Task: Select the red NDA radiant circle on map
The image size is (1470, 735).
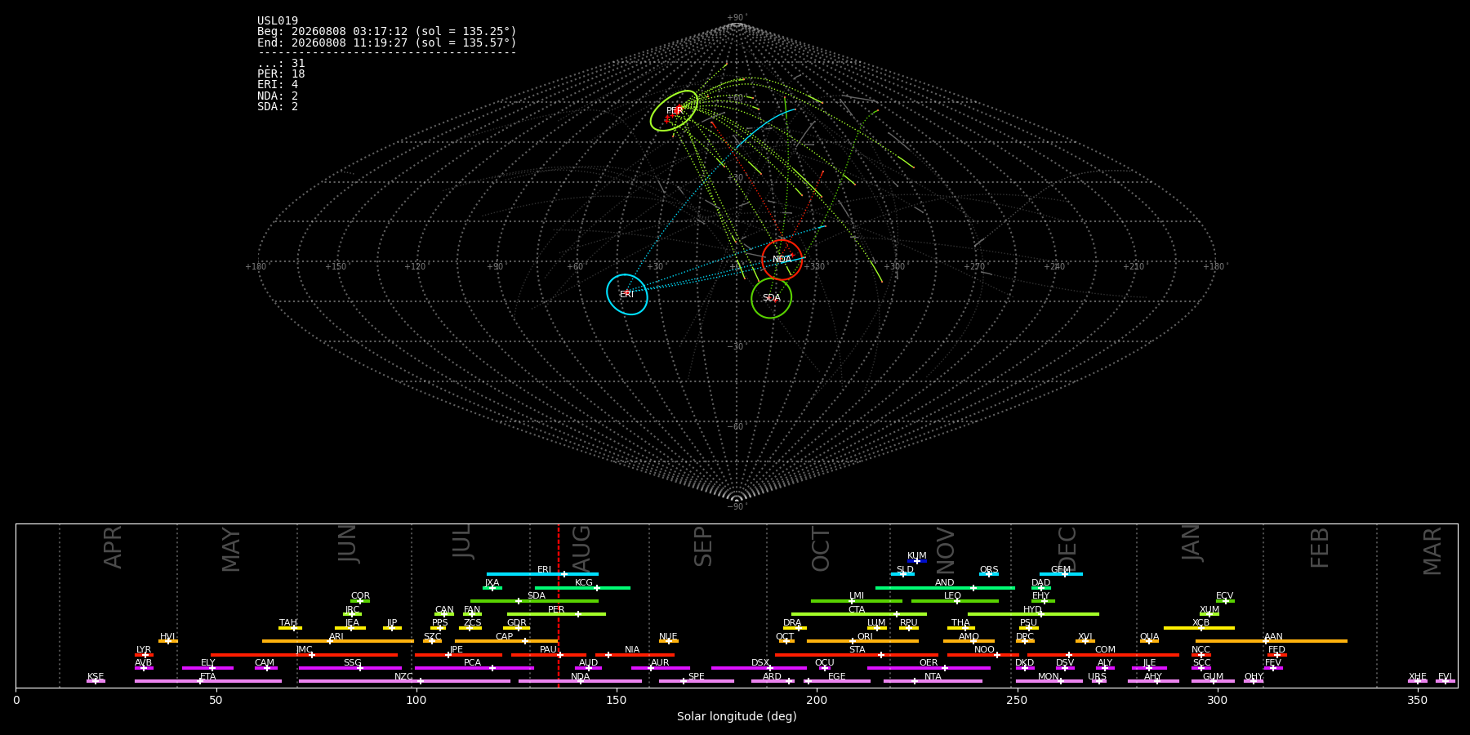Action: pos(782,260)
